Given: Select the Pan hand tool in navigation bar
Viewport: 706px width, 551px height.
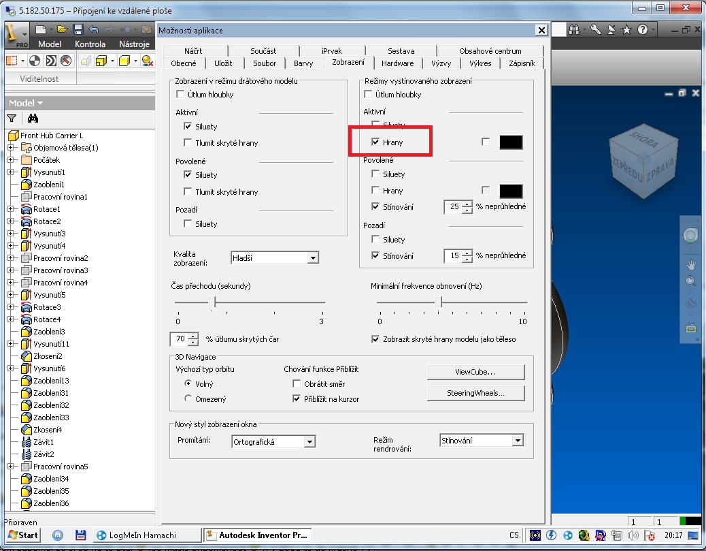Looking at the screenshot, I should pyautogui.click(x=691, y=264).
